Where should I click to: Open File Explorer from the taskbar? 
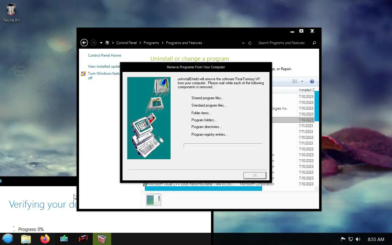click(26, 239)
